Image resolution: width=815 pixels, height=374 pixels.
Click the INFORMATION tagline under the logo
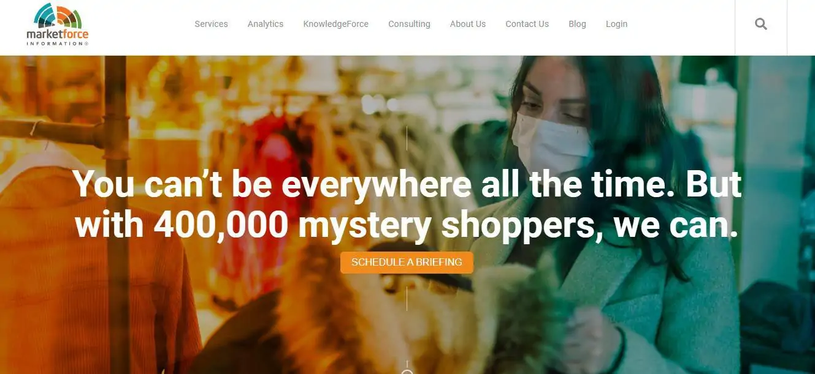(x=58, y=43)
